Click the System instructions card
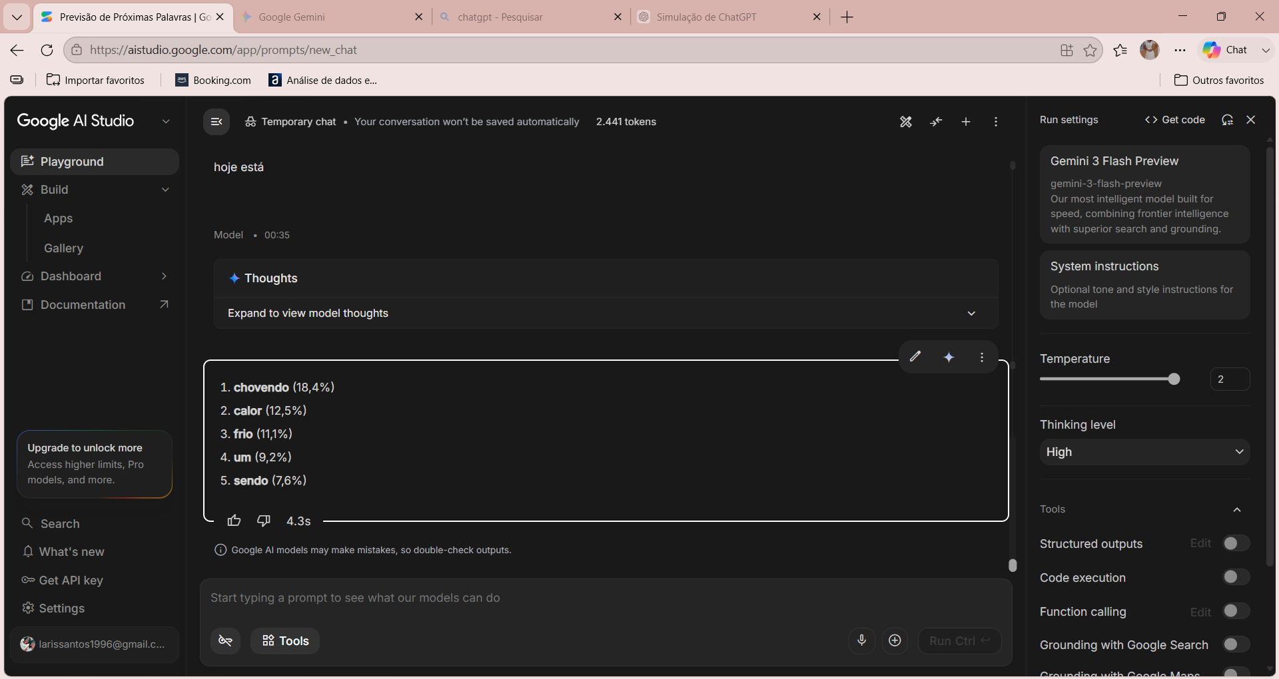The image size is (1279, 679). (1144, 285)
